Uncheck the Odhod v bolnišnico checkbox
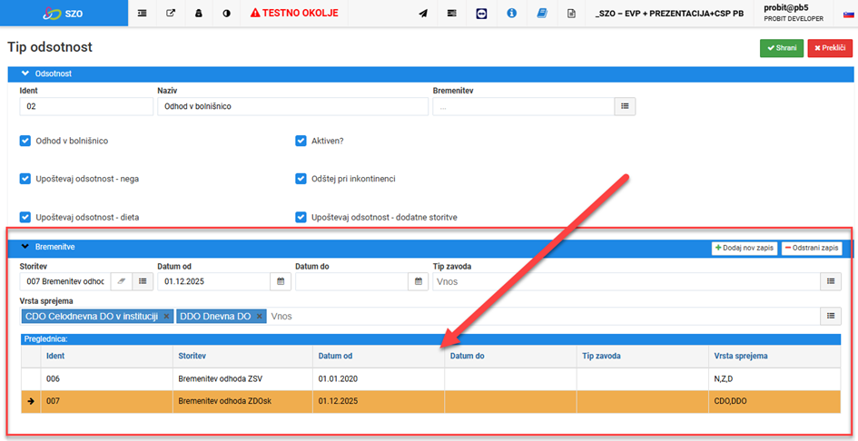The width and height of the screenshot is (858, 441). point(25,141)
